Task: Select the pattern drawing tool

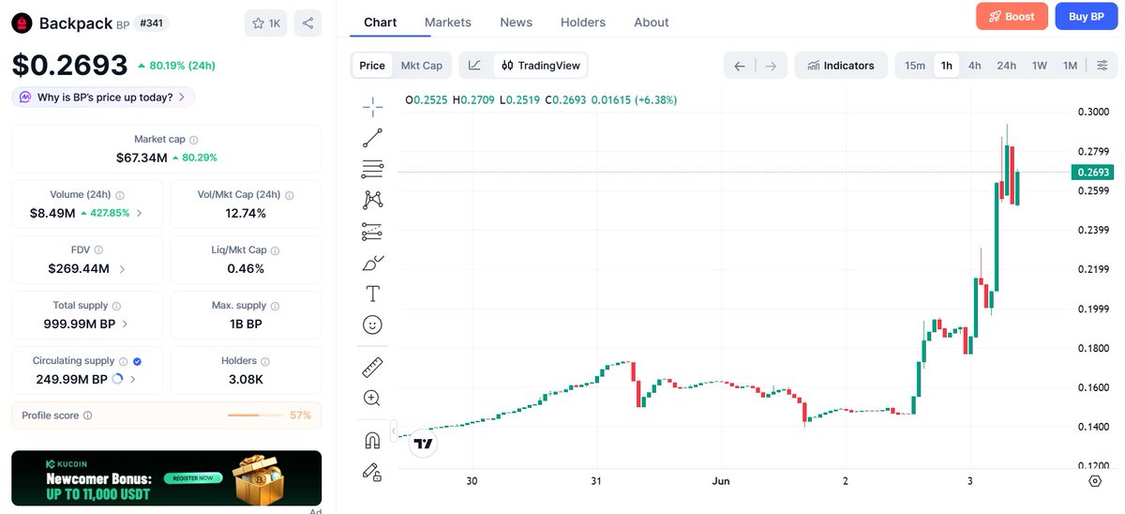Action: 372,200
